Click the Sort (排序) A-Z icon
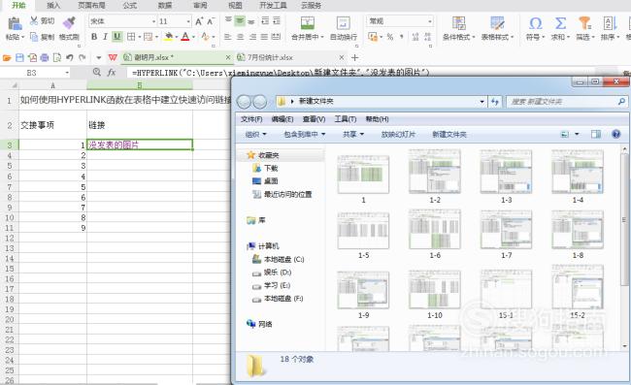This screenshot has height=385, width=631. (x=610, y=23)
